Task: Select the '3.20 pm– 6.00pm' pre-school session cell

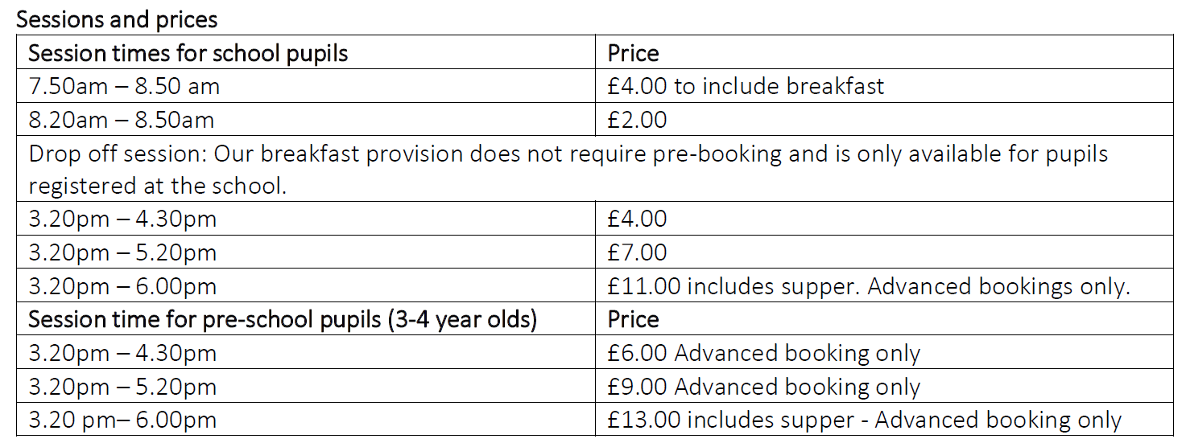Action: [x=305, y=420]
